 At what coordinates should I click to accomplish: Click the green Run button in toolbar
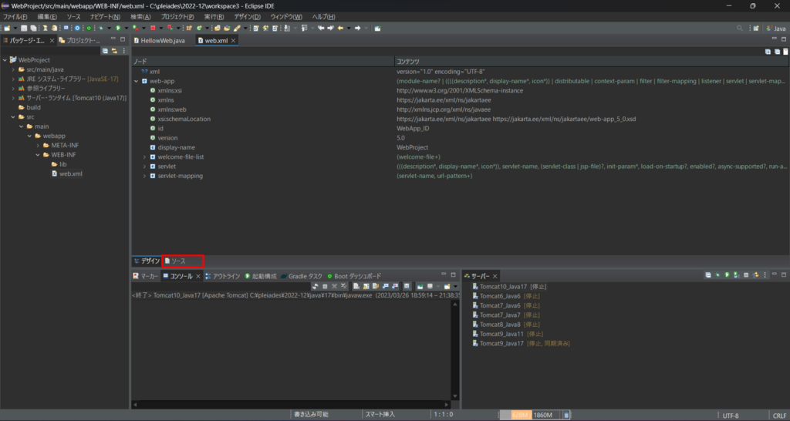[x=117, y=29]
